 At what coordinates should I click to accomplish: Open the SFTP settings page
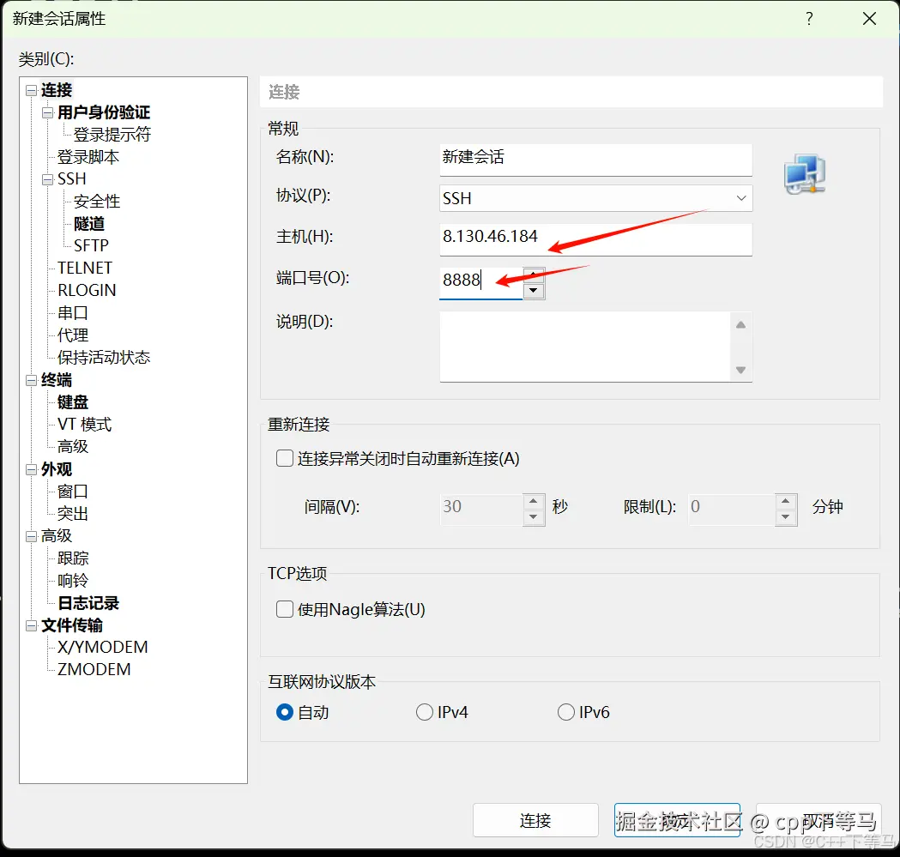[x=90, y=245]
